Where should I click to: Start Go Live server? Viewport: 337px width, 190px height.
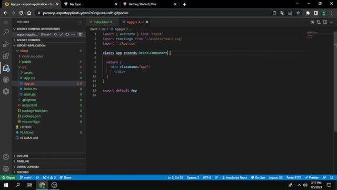click(x=258, y=177)
